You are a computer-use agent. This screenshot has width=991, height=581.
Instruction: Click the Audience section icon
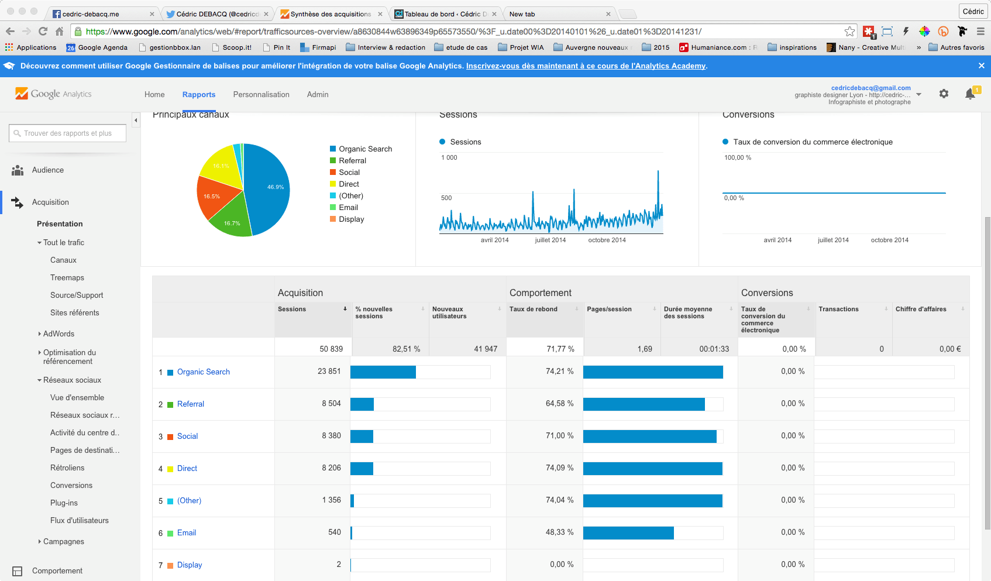pos(18,170)
